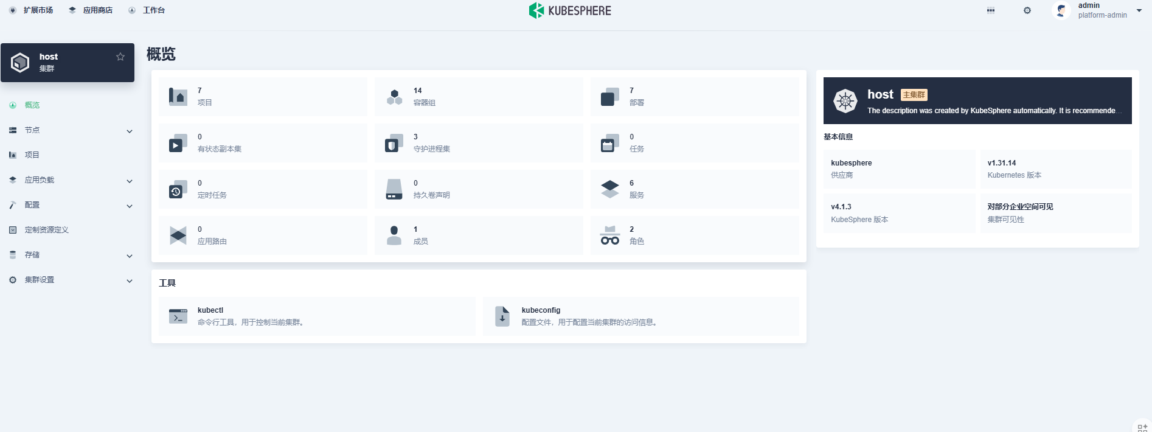Click the 守护进程集 card icon

coord(394,143)
